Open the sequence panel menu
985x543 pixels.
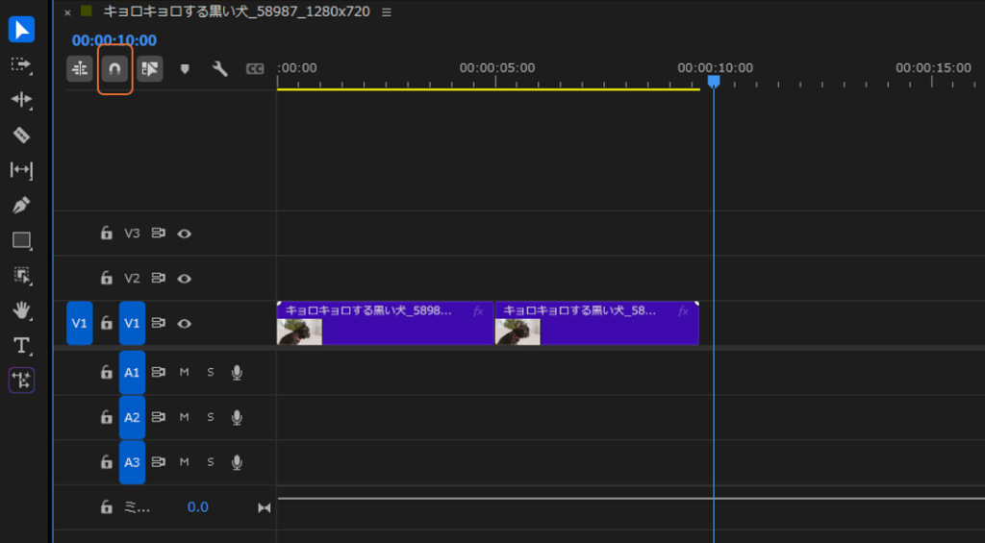(387, 12)
